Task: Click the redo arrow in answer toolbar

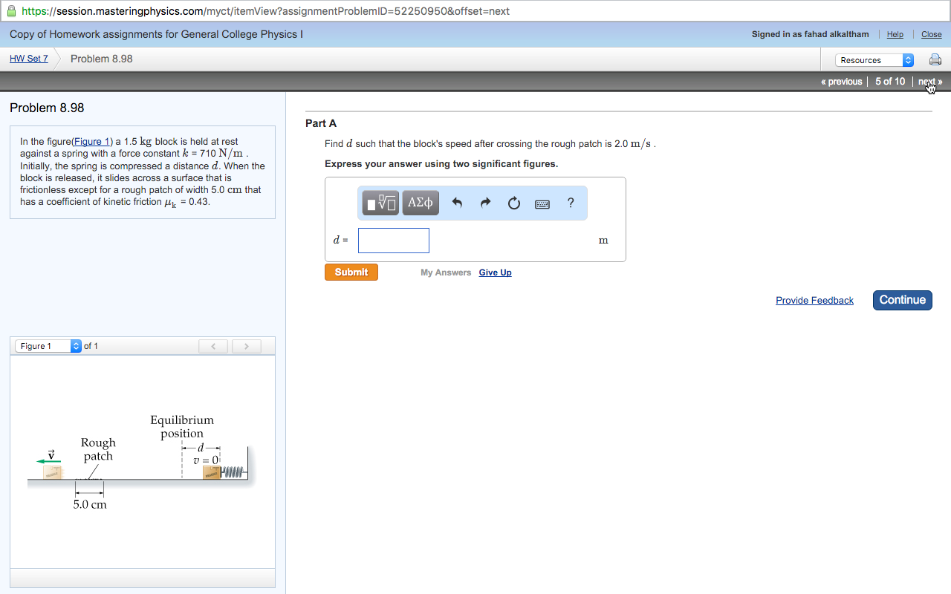Action: 485,203
